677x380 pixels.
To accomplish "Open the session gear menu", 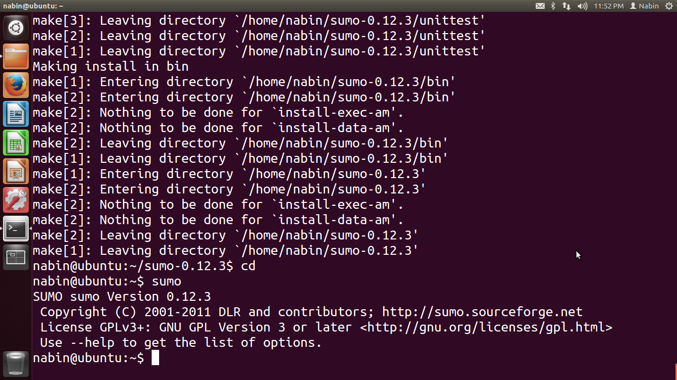I will click(x=670, y=6).
